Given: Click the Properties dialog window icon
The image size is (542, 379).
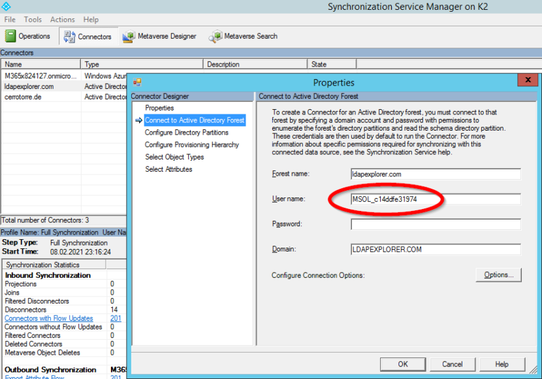Looking at the screenshot, I should click(x=138, y=82).
